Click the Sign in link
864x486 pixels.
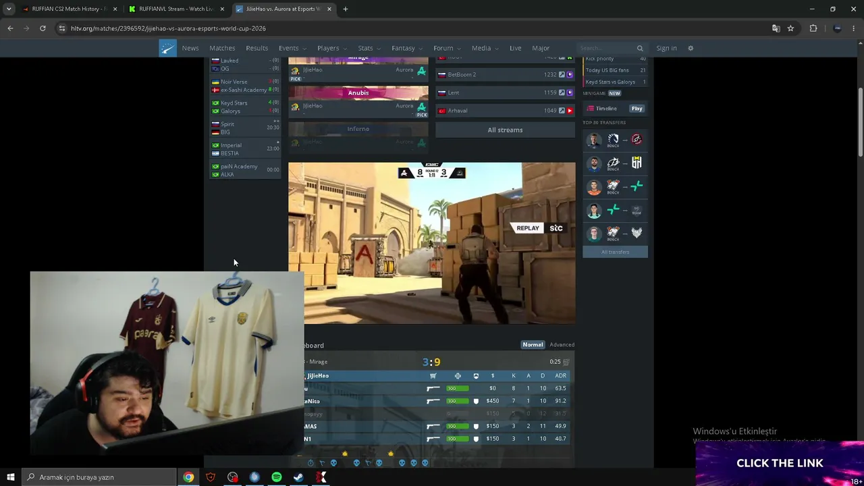[x=666, y=48]
